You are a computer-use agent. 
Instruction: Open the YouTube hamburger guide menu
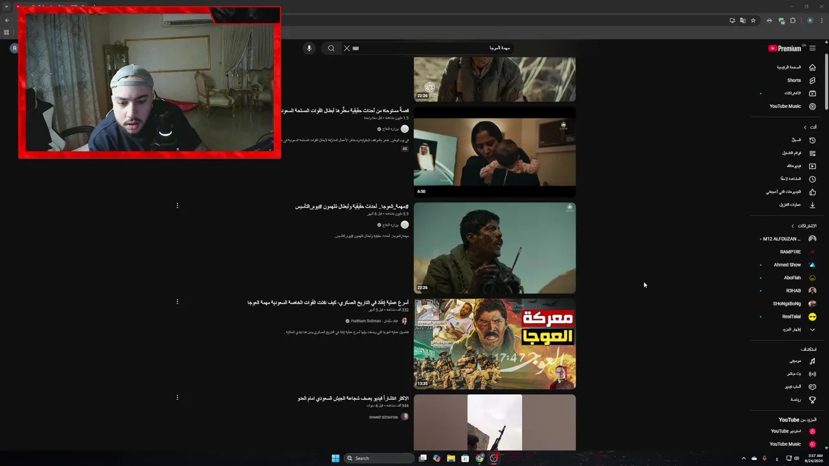pos(812,48)
